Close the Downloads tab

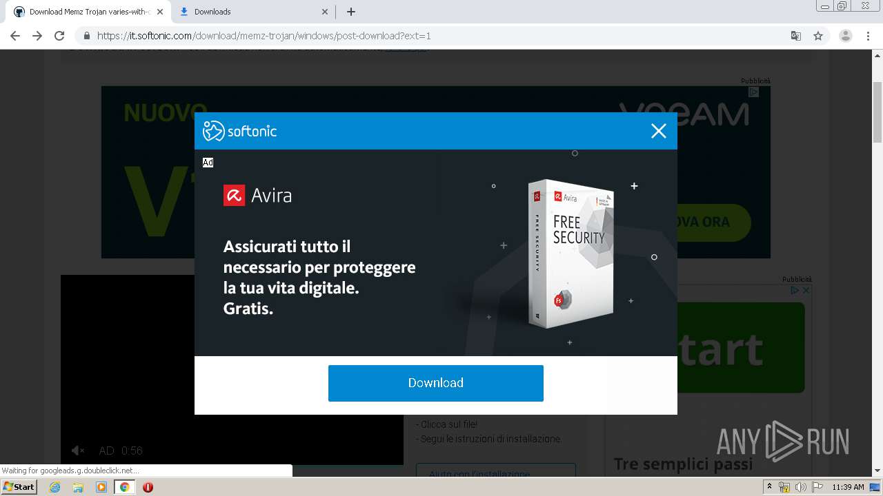pyautogui.click(x=326, y=12)
